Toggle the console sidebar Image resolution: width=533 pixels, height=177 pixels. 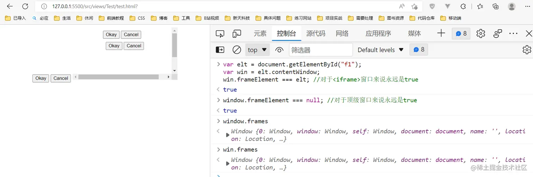click(x=220, y=50)
